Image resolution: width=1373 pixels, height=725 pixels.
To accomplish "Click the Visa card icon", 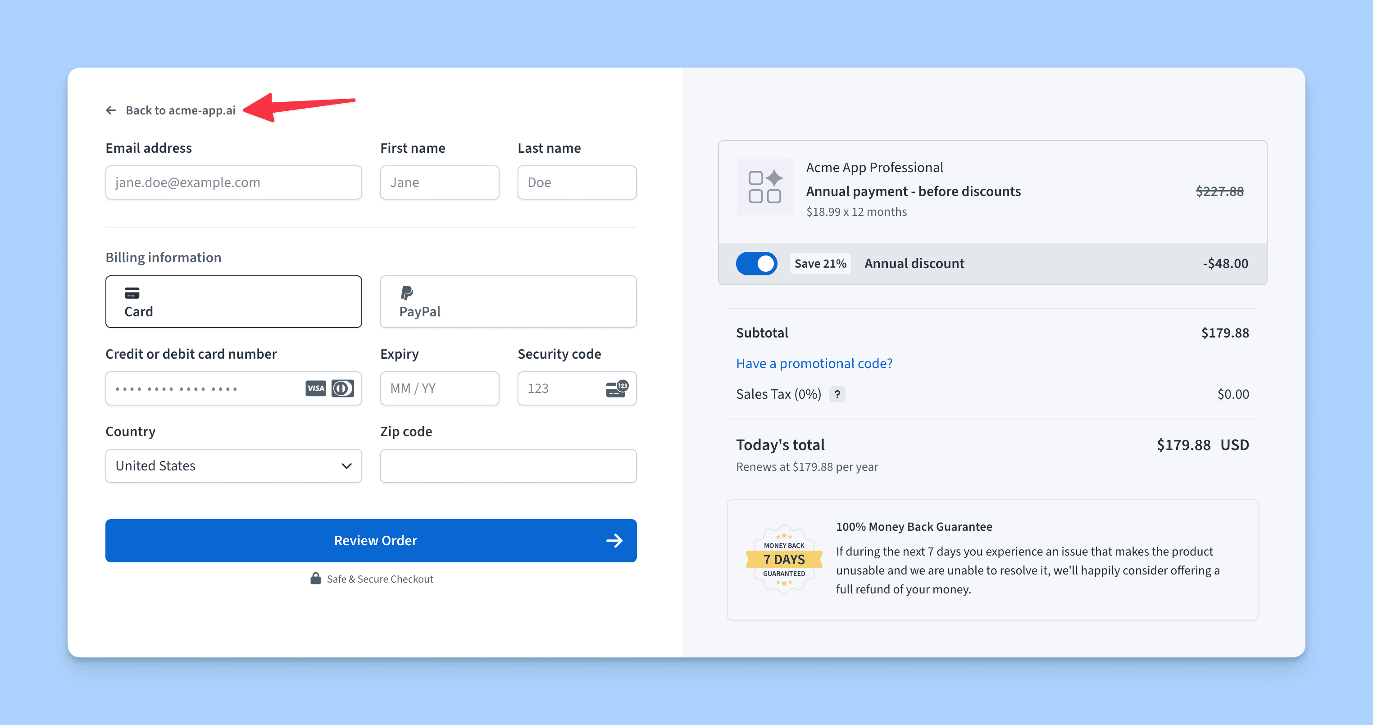I will [x=315, y=388].
